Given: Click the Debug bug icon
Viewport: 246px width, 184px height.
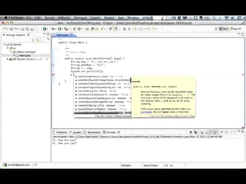Looking at the screenshot, I should click(x=53, y=29).
